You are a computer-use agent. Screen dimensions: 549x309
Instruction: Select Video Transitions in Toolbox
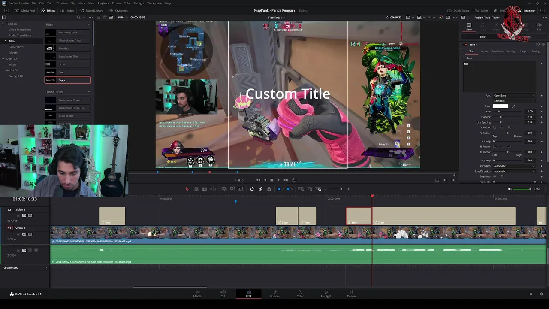tap(20, 30)
